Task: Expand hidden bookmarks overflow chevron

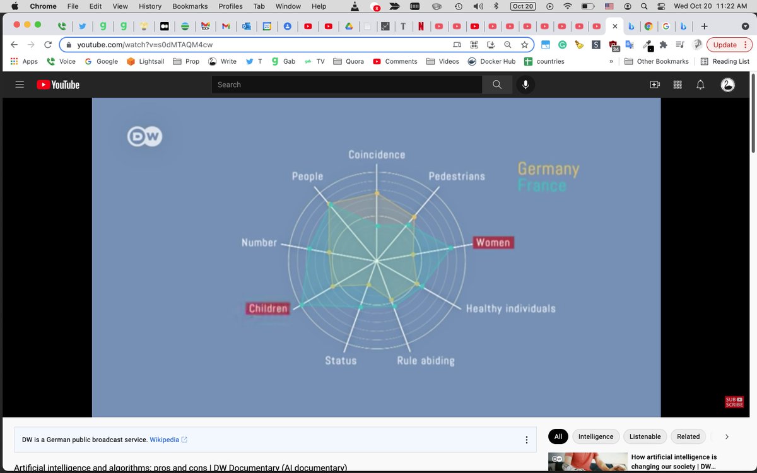Action: pyautogui.click(x=611, y=61)
